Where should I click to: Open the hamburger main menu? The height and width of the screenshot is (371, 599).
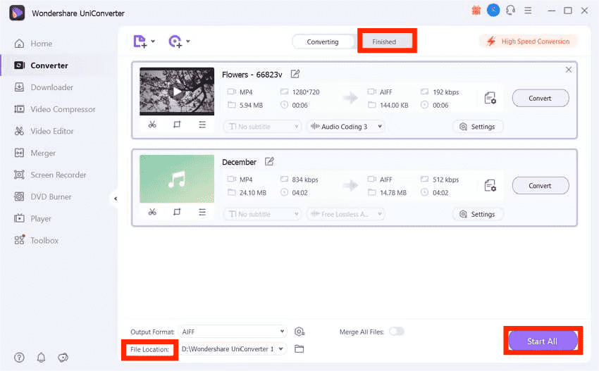click(528, 11)
